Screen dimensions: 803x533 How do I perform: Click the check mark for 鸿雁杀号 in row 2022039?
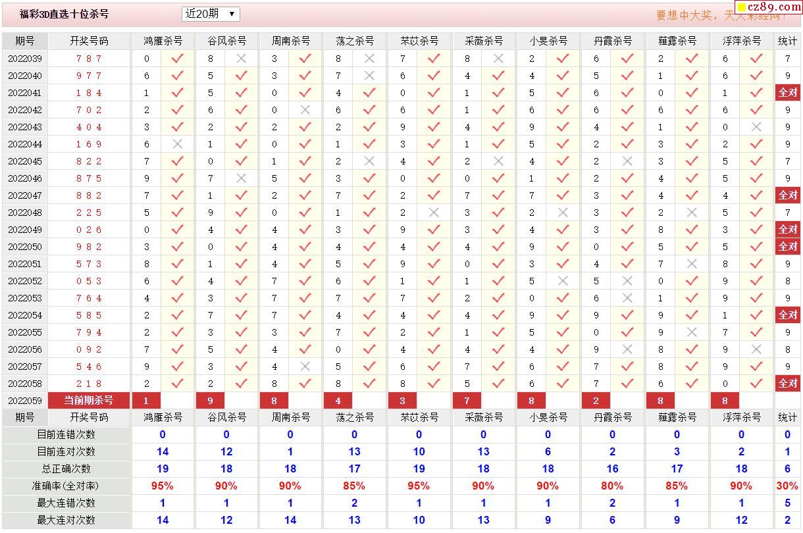(x=177, y=59)
